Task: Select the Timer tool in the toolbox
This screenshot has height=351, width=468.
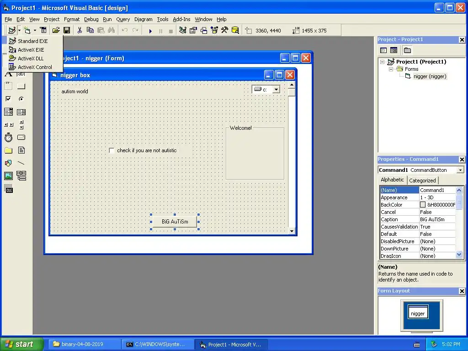Action: pos(8,138)
